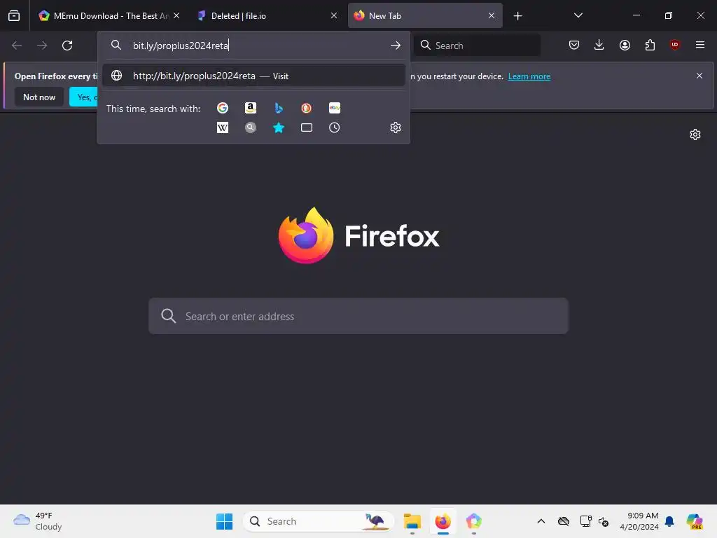Go forward one page
This screenshot has width=717, height=538.
(x=42, y=46)
